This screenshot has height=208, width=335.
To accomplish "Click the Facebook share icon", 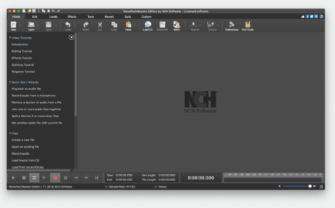I will click(x=307, y=17).
